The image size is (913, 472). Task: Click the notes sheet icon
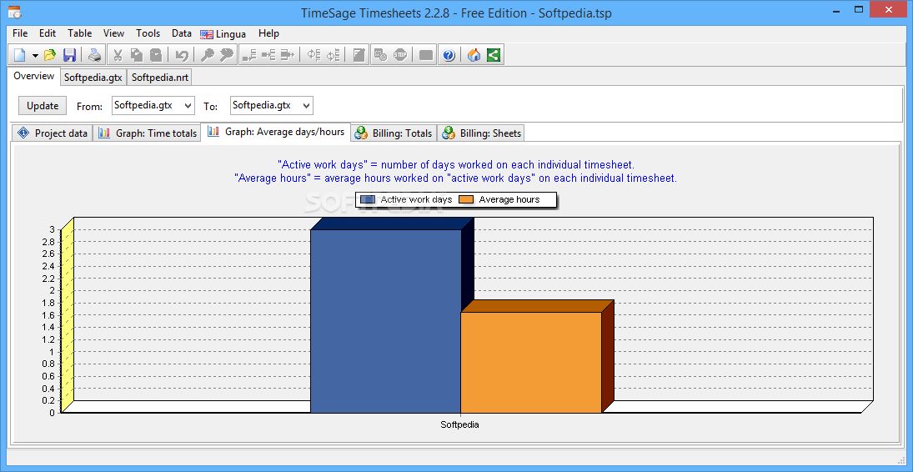tap(359, 55)
